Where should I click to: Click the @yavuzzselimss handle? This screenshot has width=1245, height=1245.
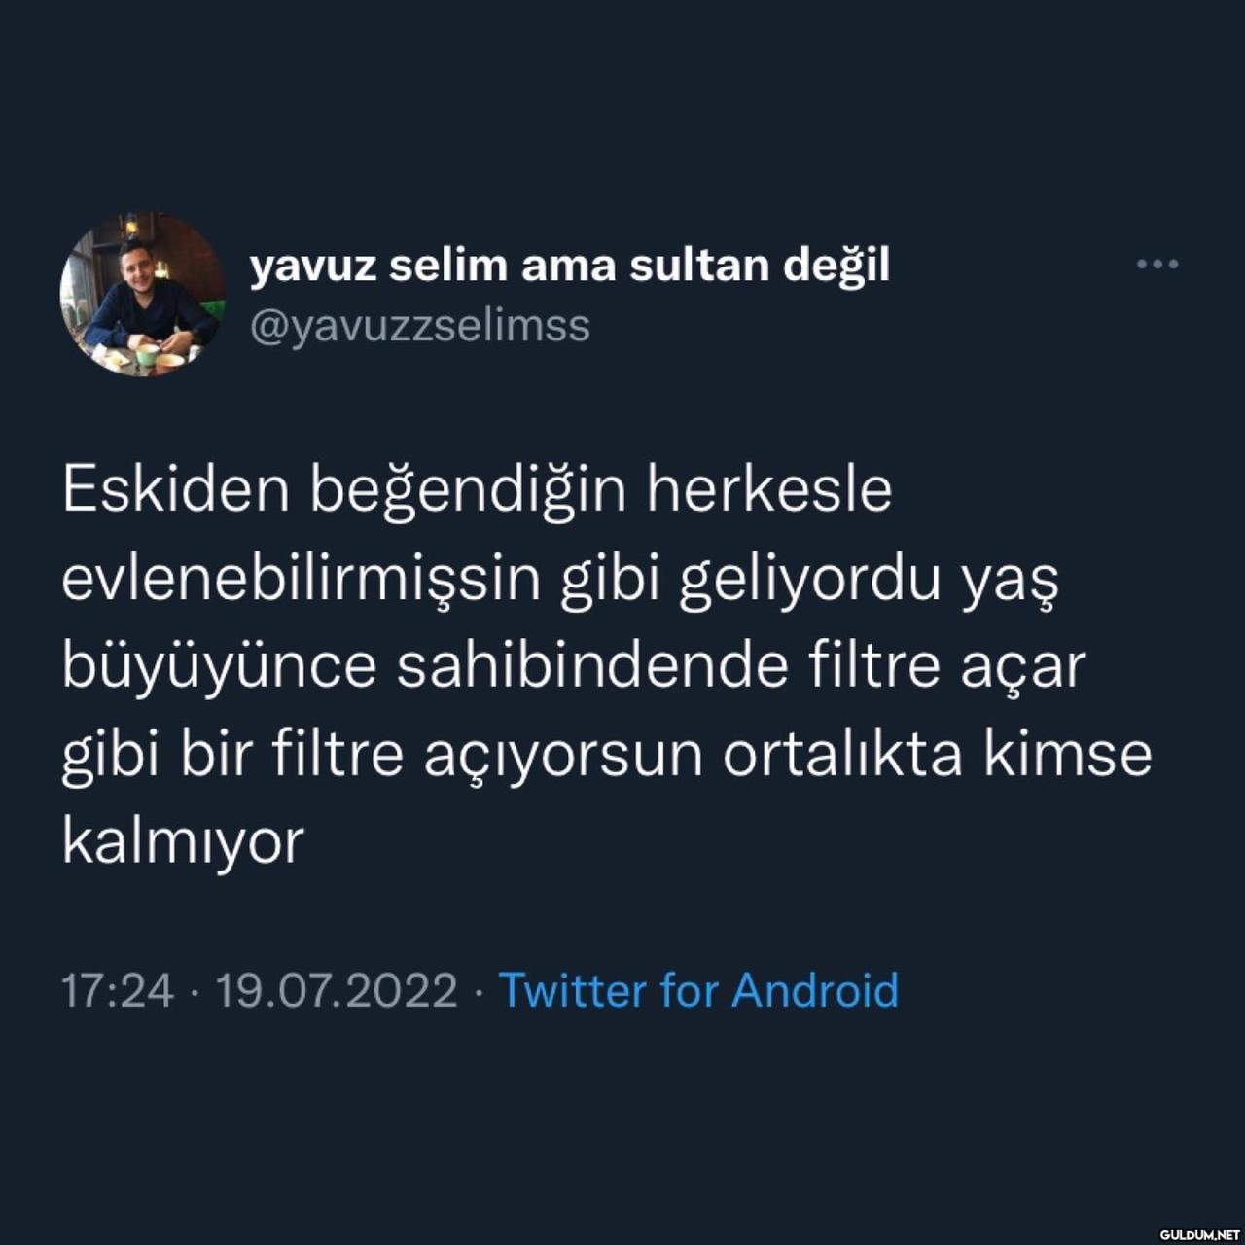420,326
